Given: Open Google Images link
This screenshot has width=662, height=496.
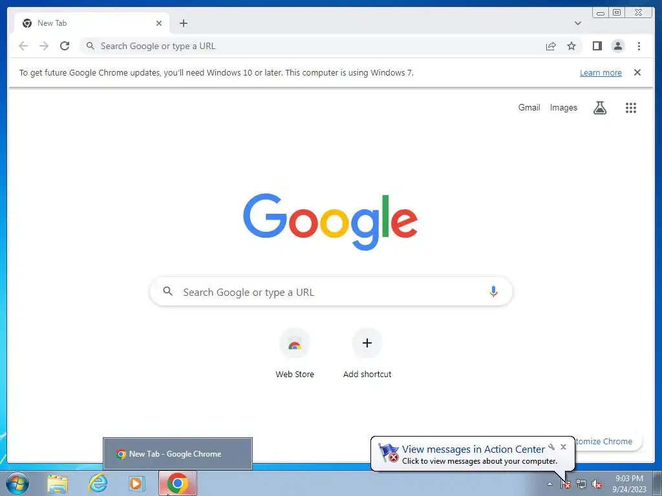Looking at the screenshot, I should click(x=563, y=108).
